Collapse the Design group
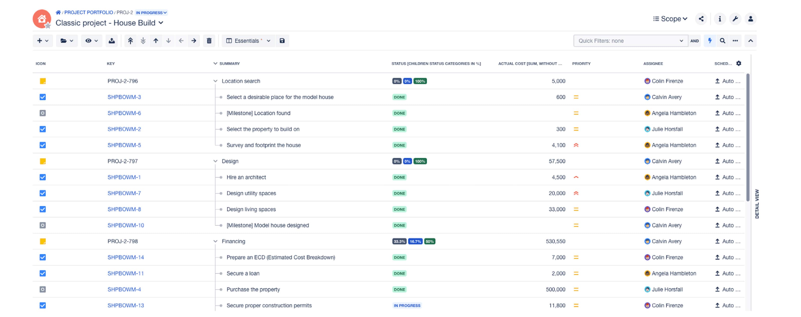The width and height of the screenshot is (801, 317). click(215, 161)
